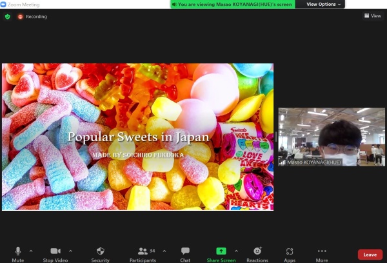The width and height of the screenshot is (387, 263).
Task: Open the Security shield menu
Action: (100, 254)
